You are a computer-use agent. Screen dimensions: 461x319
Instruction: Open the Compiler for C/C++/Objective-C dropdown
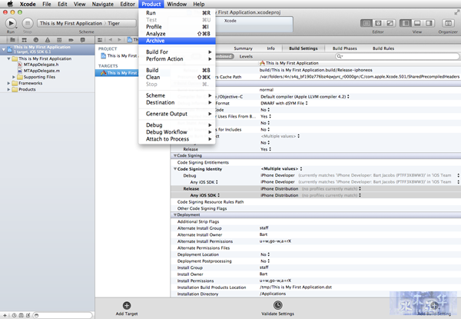(305, 96)
